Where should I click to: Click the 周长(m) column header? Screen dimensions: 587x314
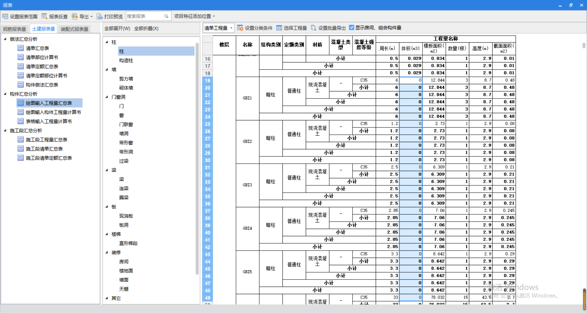point(387,48)
